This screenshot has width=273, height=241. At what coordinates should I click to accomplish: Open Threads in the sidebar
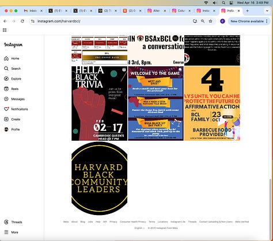click(x=13, y=222)
